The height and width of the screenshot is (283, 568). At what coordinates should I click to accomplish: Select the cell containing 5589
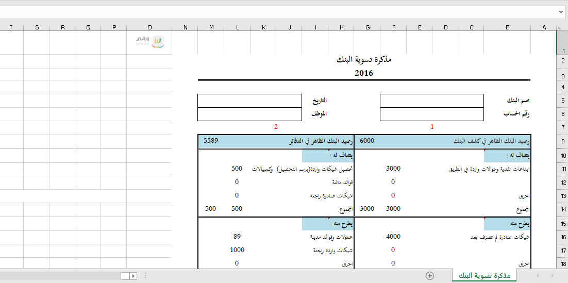pyautogui.click(x=212, y=141)
